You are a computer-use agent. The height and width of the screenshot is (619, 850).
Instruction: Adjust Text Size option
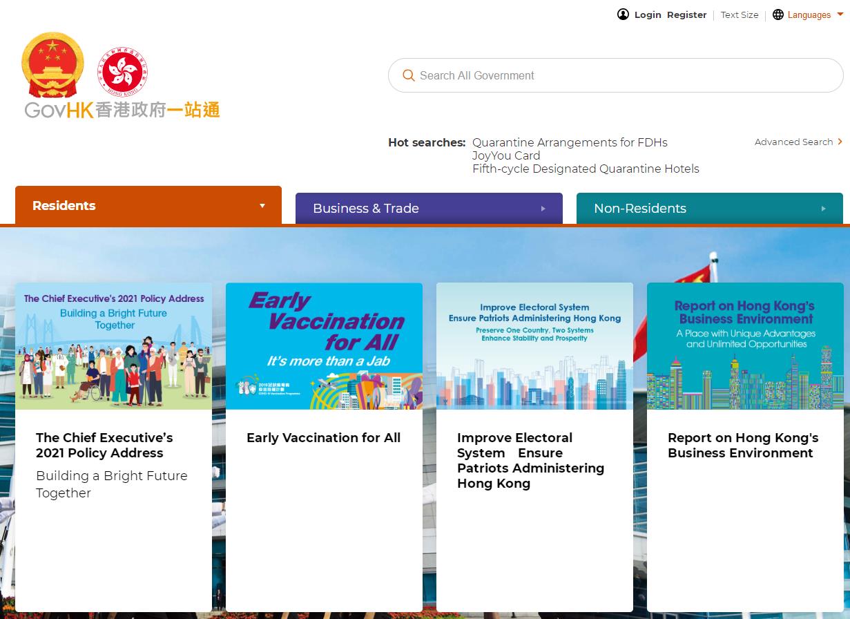click(x=740, y=15)
